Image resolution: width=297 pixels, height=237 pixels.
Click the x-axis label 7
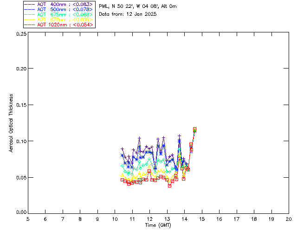click(x=63, y=219)
